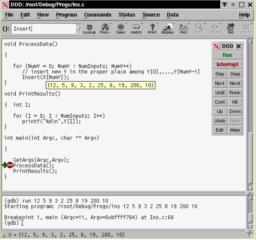Open the argument field history dropdown
The image size is (256, 240).
pyautogui.click(x=79, y=29)
